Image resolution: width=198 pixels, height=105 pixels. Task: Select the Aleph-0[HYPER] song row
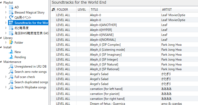pyautogui.click(x=124, y=30)
